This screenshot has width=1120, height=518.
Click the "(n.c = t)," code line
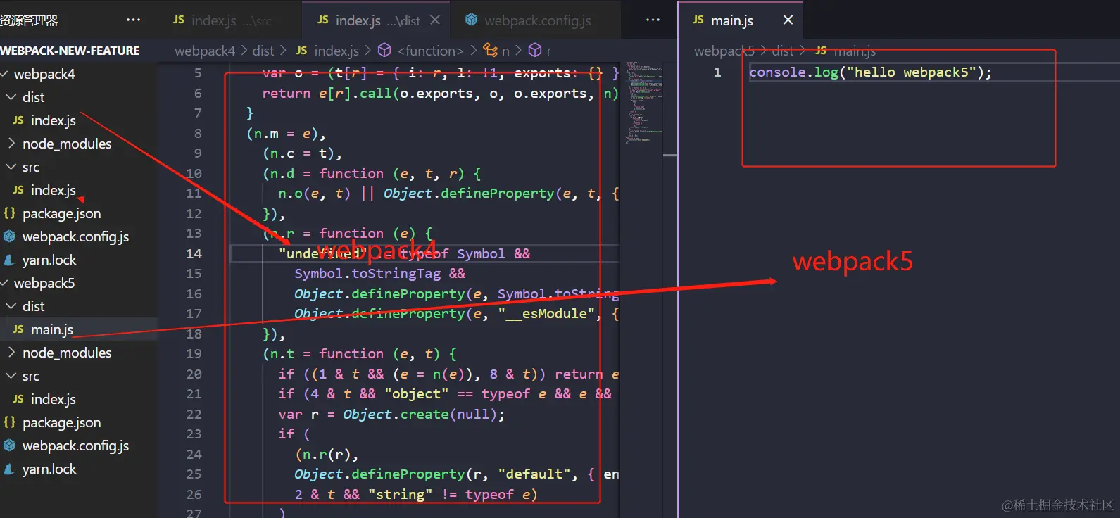coord(303,153)
